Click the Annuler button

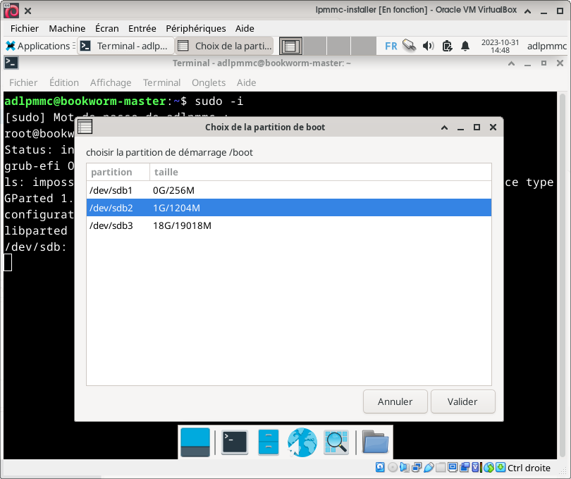pos(395,402)
